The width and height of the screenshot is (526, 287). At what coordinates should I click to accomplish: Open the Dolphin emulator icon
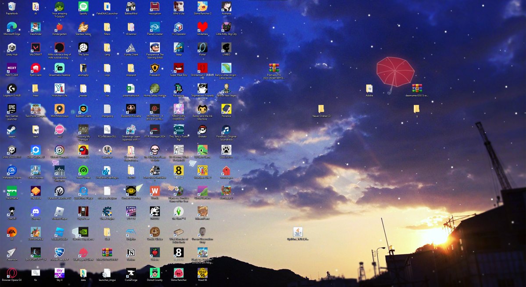click(131, 232)
